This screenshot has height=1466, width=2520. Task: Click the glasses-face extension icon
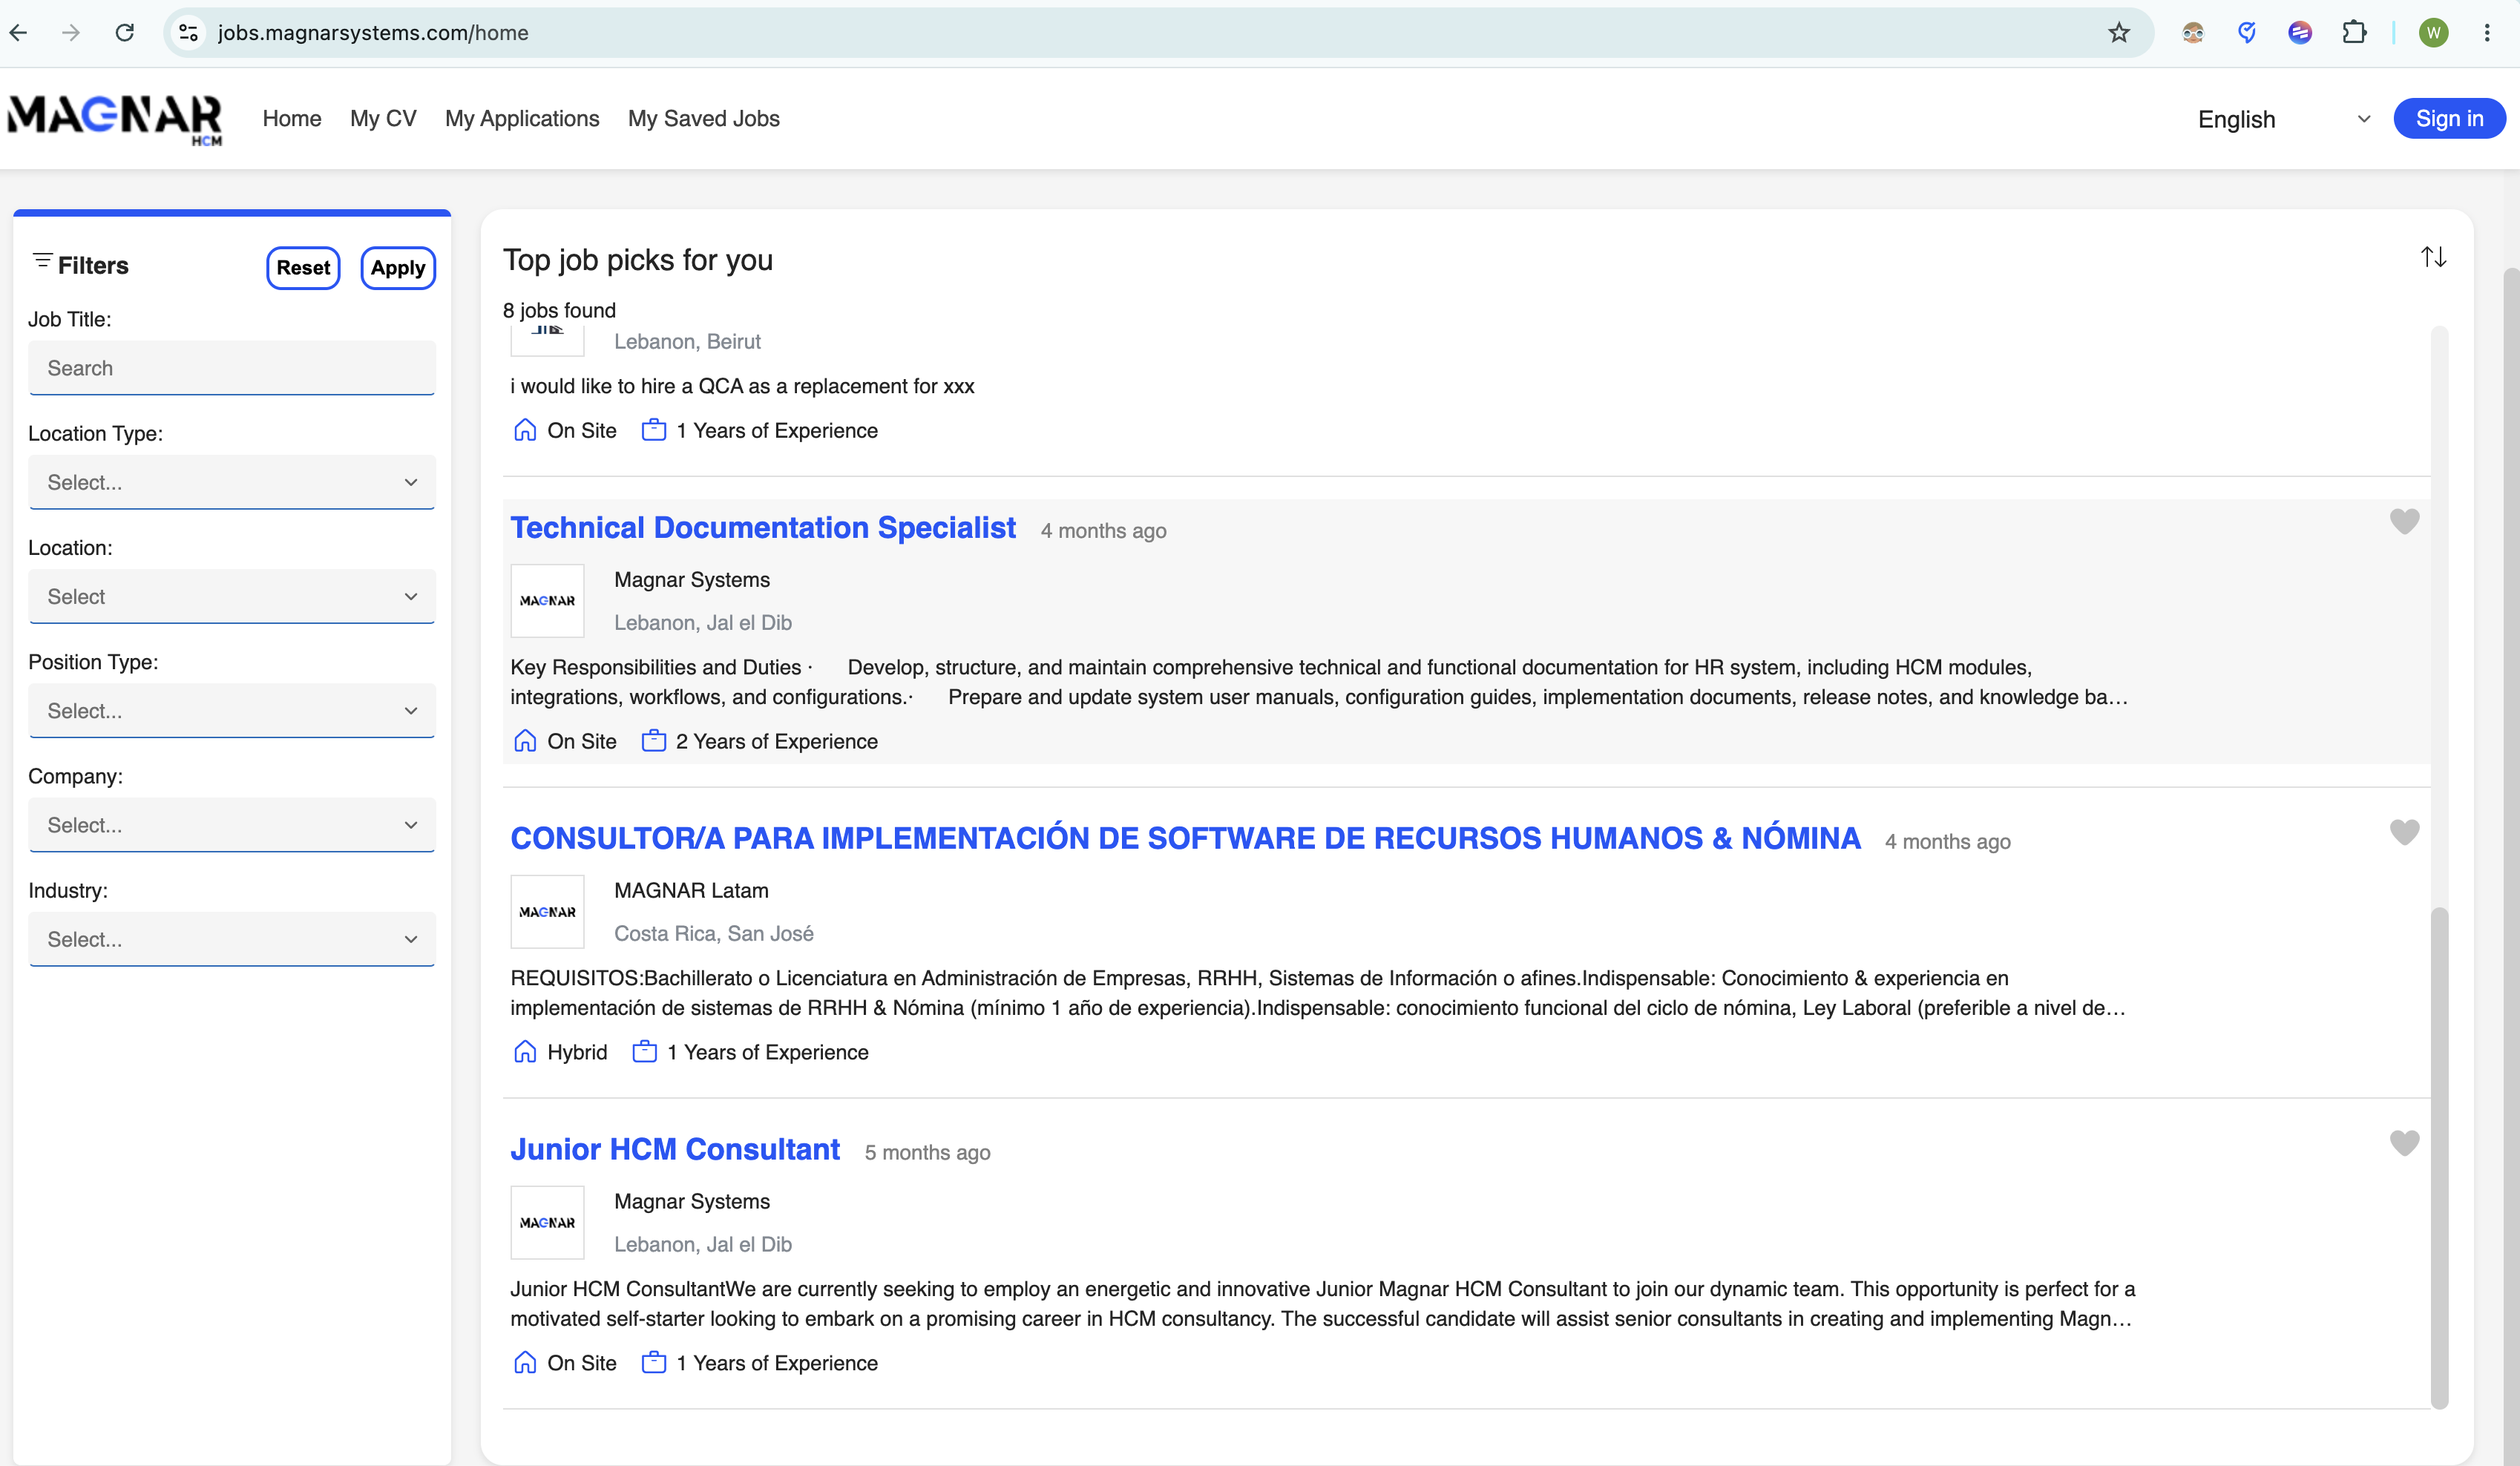(x=2193, y=33)
